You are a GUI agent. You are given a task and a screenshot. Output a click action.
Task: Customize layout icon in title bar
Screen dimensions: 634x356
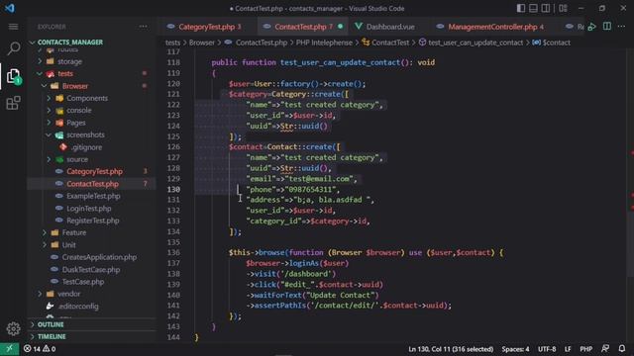pyautogui.click(x=563, y=8)
